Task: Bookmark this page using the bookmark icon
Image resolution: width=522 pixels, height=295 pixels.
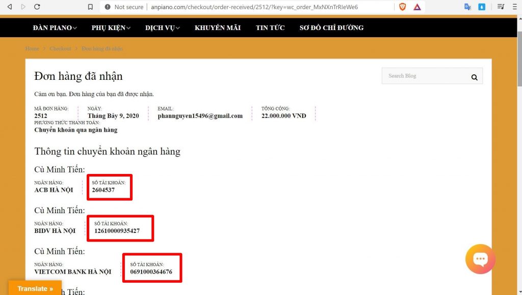Action: (90, 7)
